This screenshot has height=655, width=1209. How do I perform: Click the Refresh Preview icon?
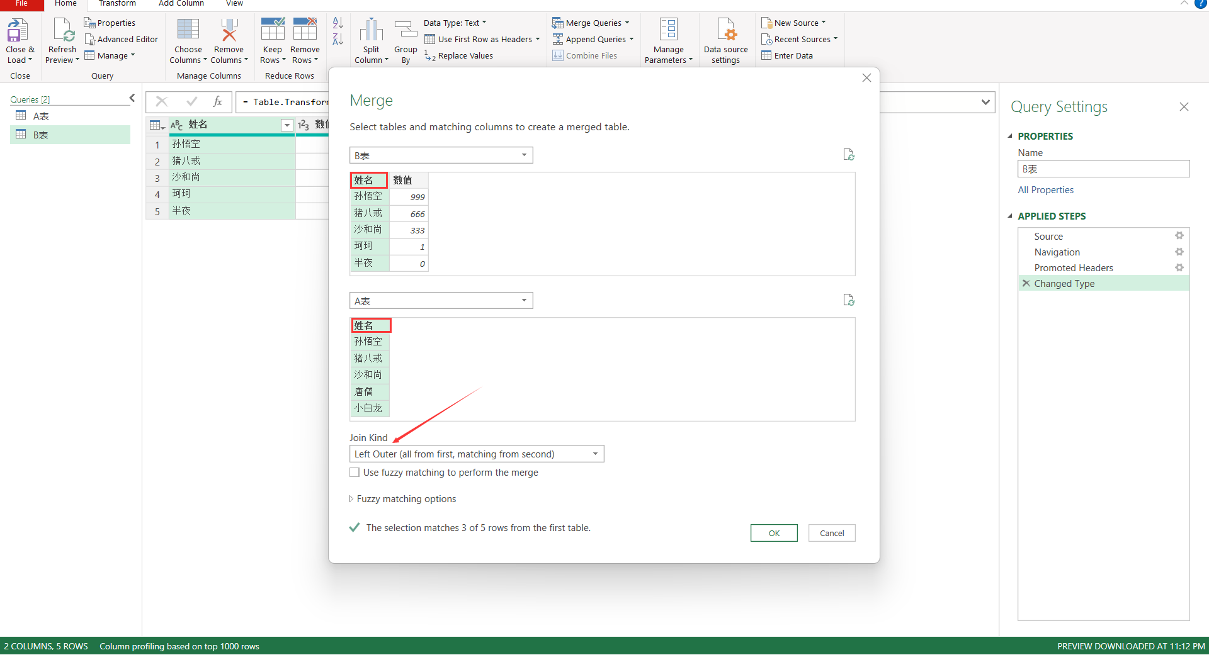(64, 30)
